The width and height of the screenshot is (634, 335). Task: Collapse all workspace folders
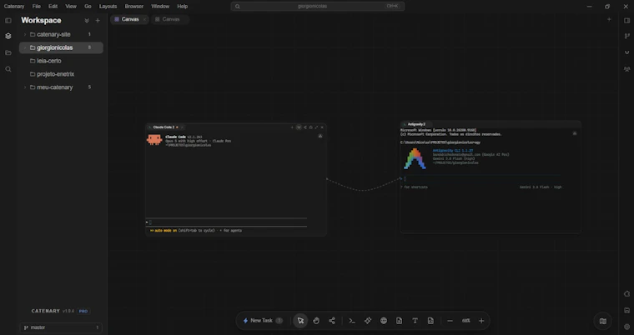point(87,20)
